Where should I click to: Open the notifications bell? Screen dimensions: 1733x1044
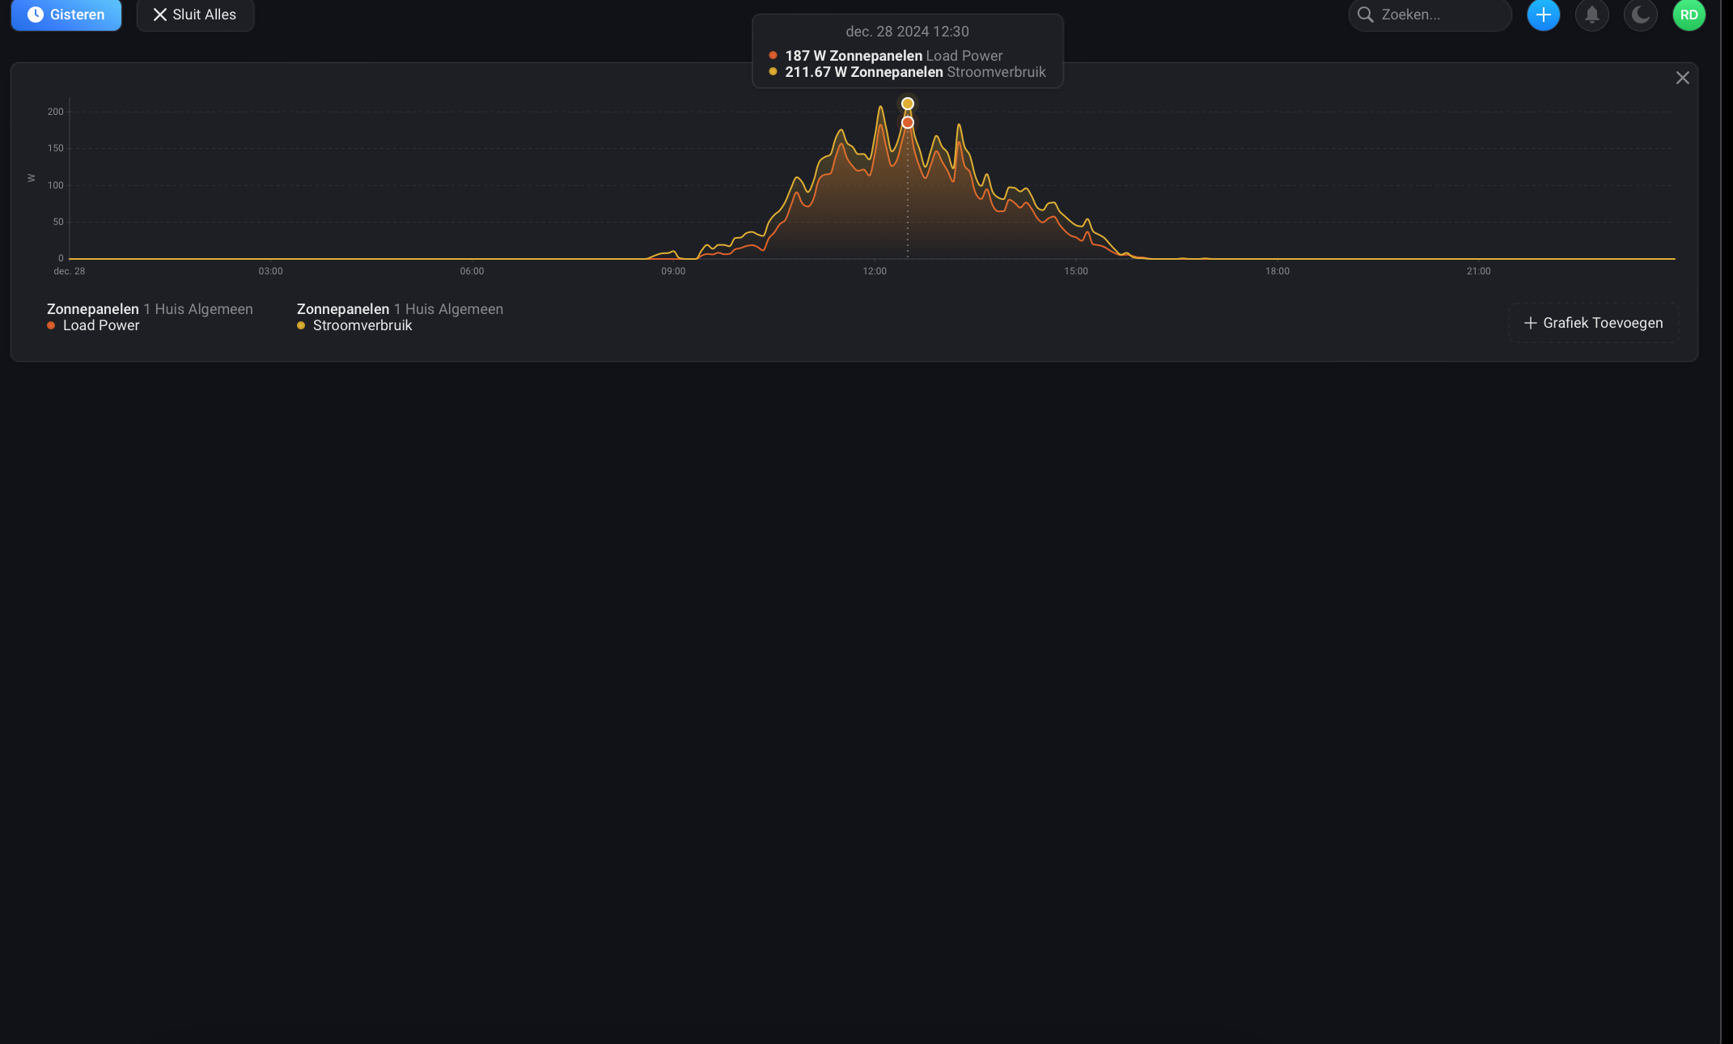coord(1591,15)
